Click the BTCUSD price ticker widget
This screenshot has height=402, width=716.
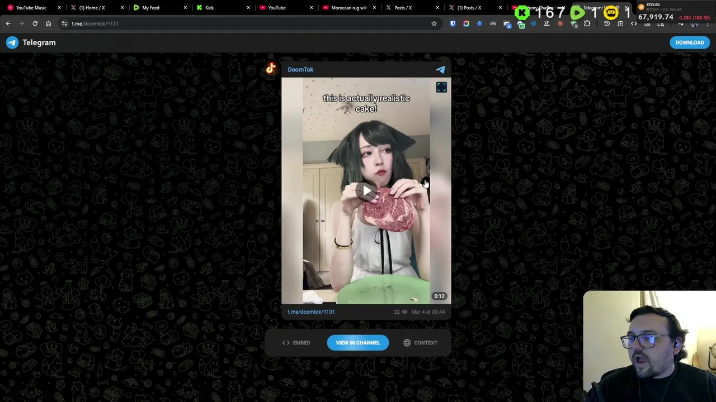[x=674, y=12]
